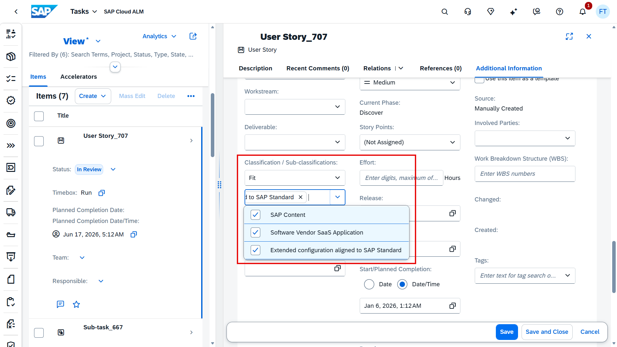
Task: Click the panel splitter handle
Action: click(x=219, y=185)
